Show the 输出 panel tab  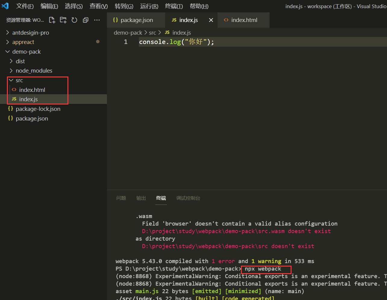pos(141,198)
